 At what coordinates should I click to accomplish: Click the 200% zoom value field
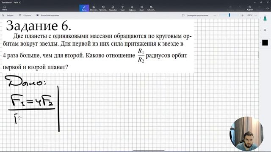249,15
